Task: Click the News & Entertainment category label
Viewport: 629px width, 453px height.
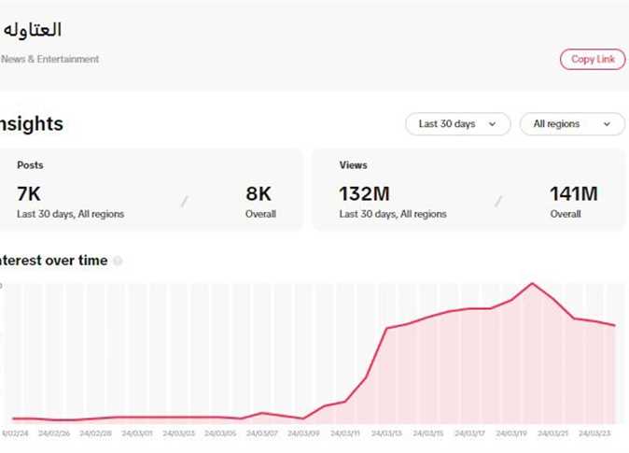Action: click(50, 59)
